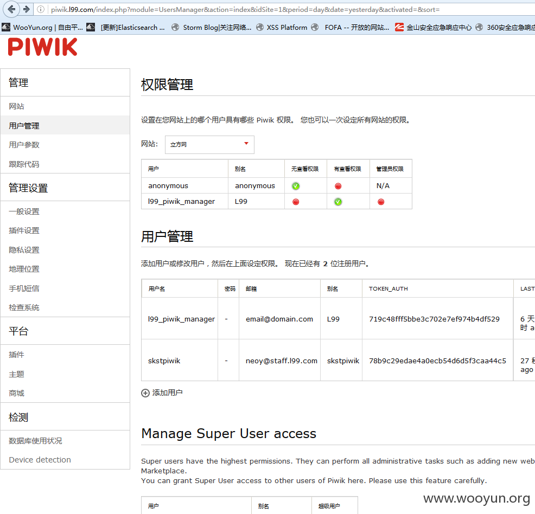Open 插件 under 平台 in the sidebar

[x=16, y=355]
